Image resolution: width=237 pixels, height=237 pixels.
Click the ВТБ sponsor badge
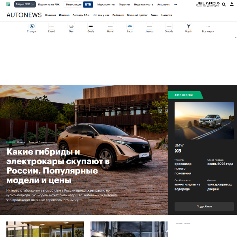pyautogui.click(x=88, y=4)
